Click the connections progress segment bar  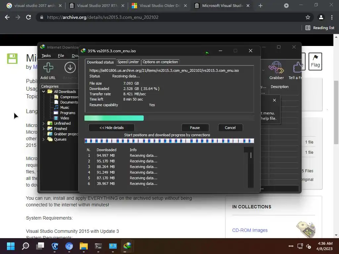click(x=169, y=141)
